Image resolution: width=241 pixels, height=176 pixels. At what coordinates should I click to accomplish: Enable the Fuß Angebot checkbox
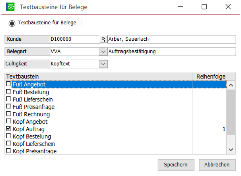tap(9, 85)
